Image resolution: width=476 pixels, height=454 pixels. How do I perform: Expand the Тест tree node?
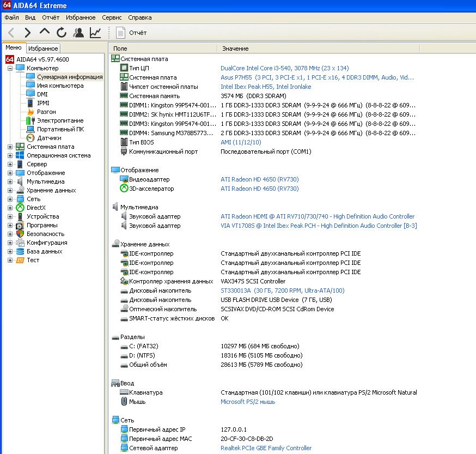10,260
